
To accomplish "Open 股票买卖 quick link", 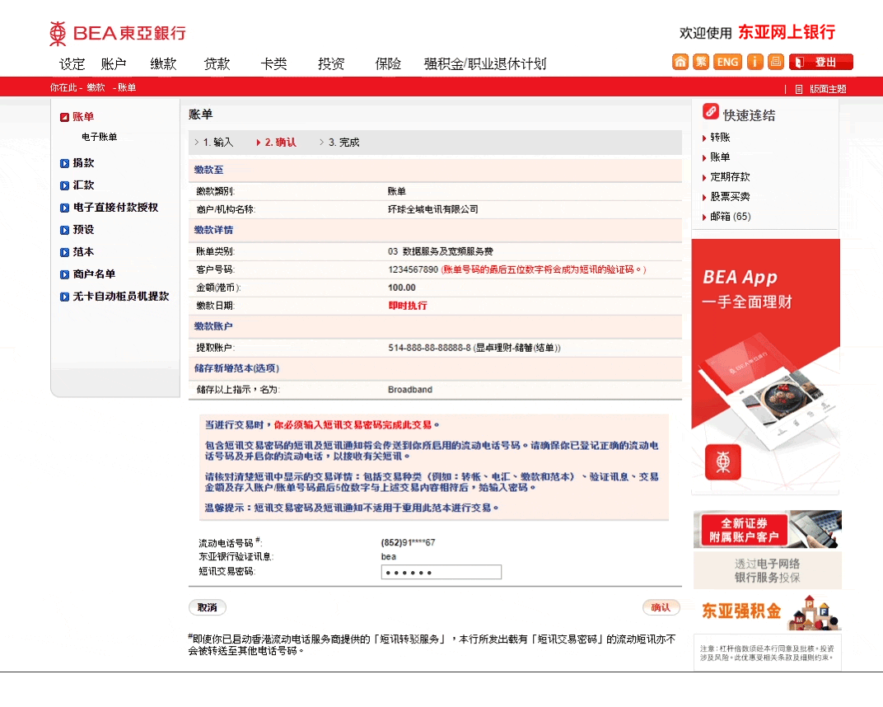I will 730,197.
